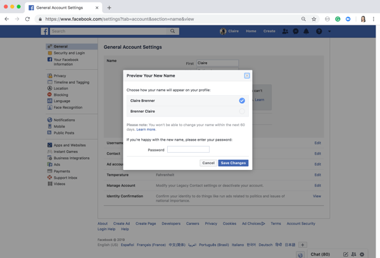Open Notifications settings in sidebar
380x258 pixels.
[64, 120]
